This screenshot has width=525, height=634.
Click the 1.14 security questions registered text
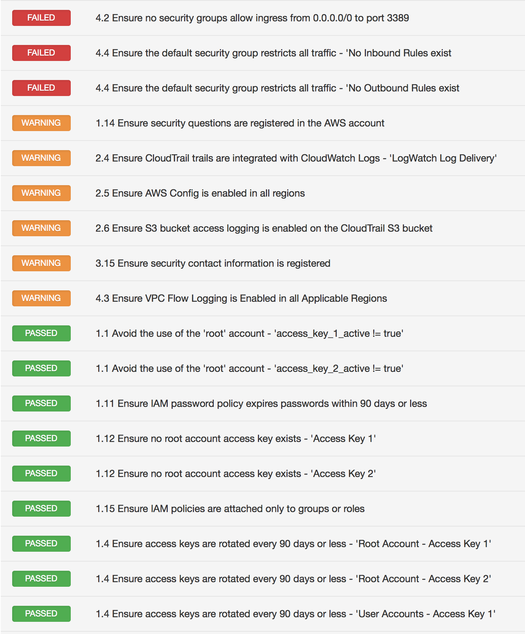point(240,123)
